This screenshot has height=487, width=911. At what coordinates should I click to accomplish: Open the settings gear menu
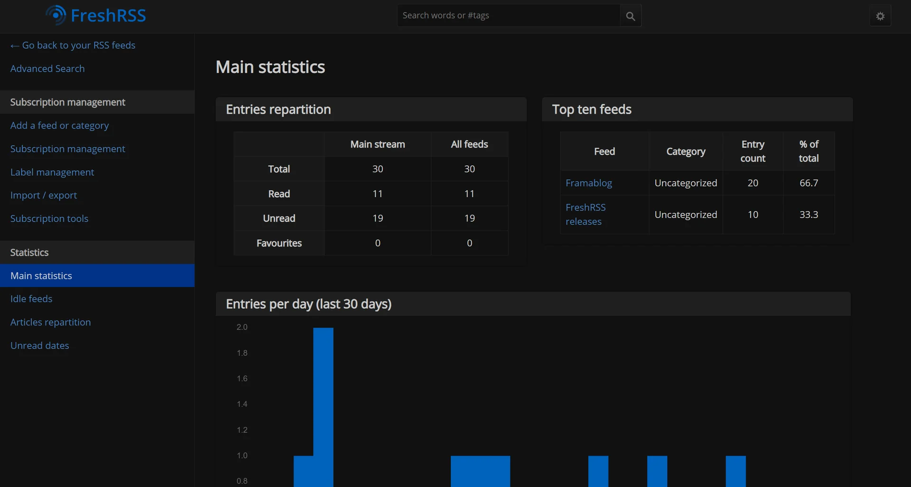(880, 16)
